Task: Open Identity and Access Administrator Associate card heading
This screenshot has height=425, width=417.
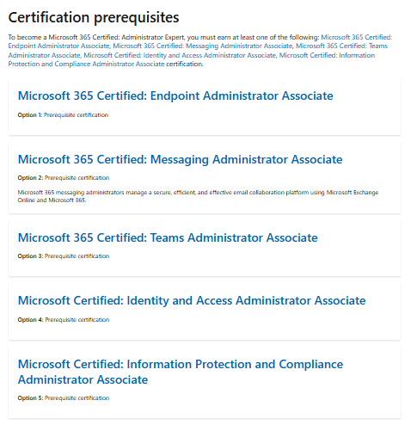Action: pos(192,300)
